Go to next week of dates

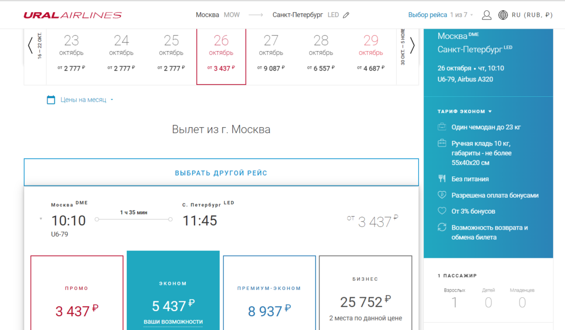(412, 46)
